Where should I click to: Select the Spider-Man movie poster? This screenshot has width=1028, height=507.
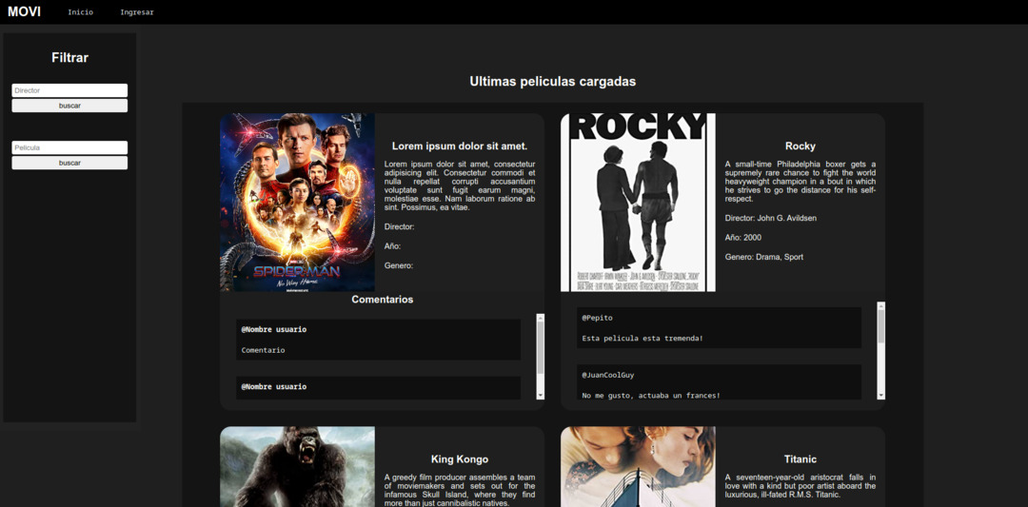point(298,203)
